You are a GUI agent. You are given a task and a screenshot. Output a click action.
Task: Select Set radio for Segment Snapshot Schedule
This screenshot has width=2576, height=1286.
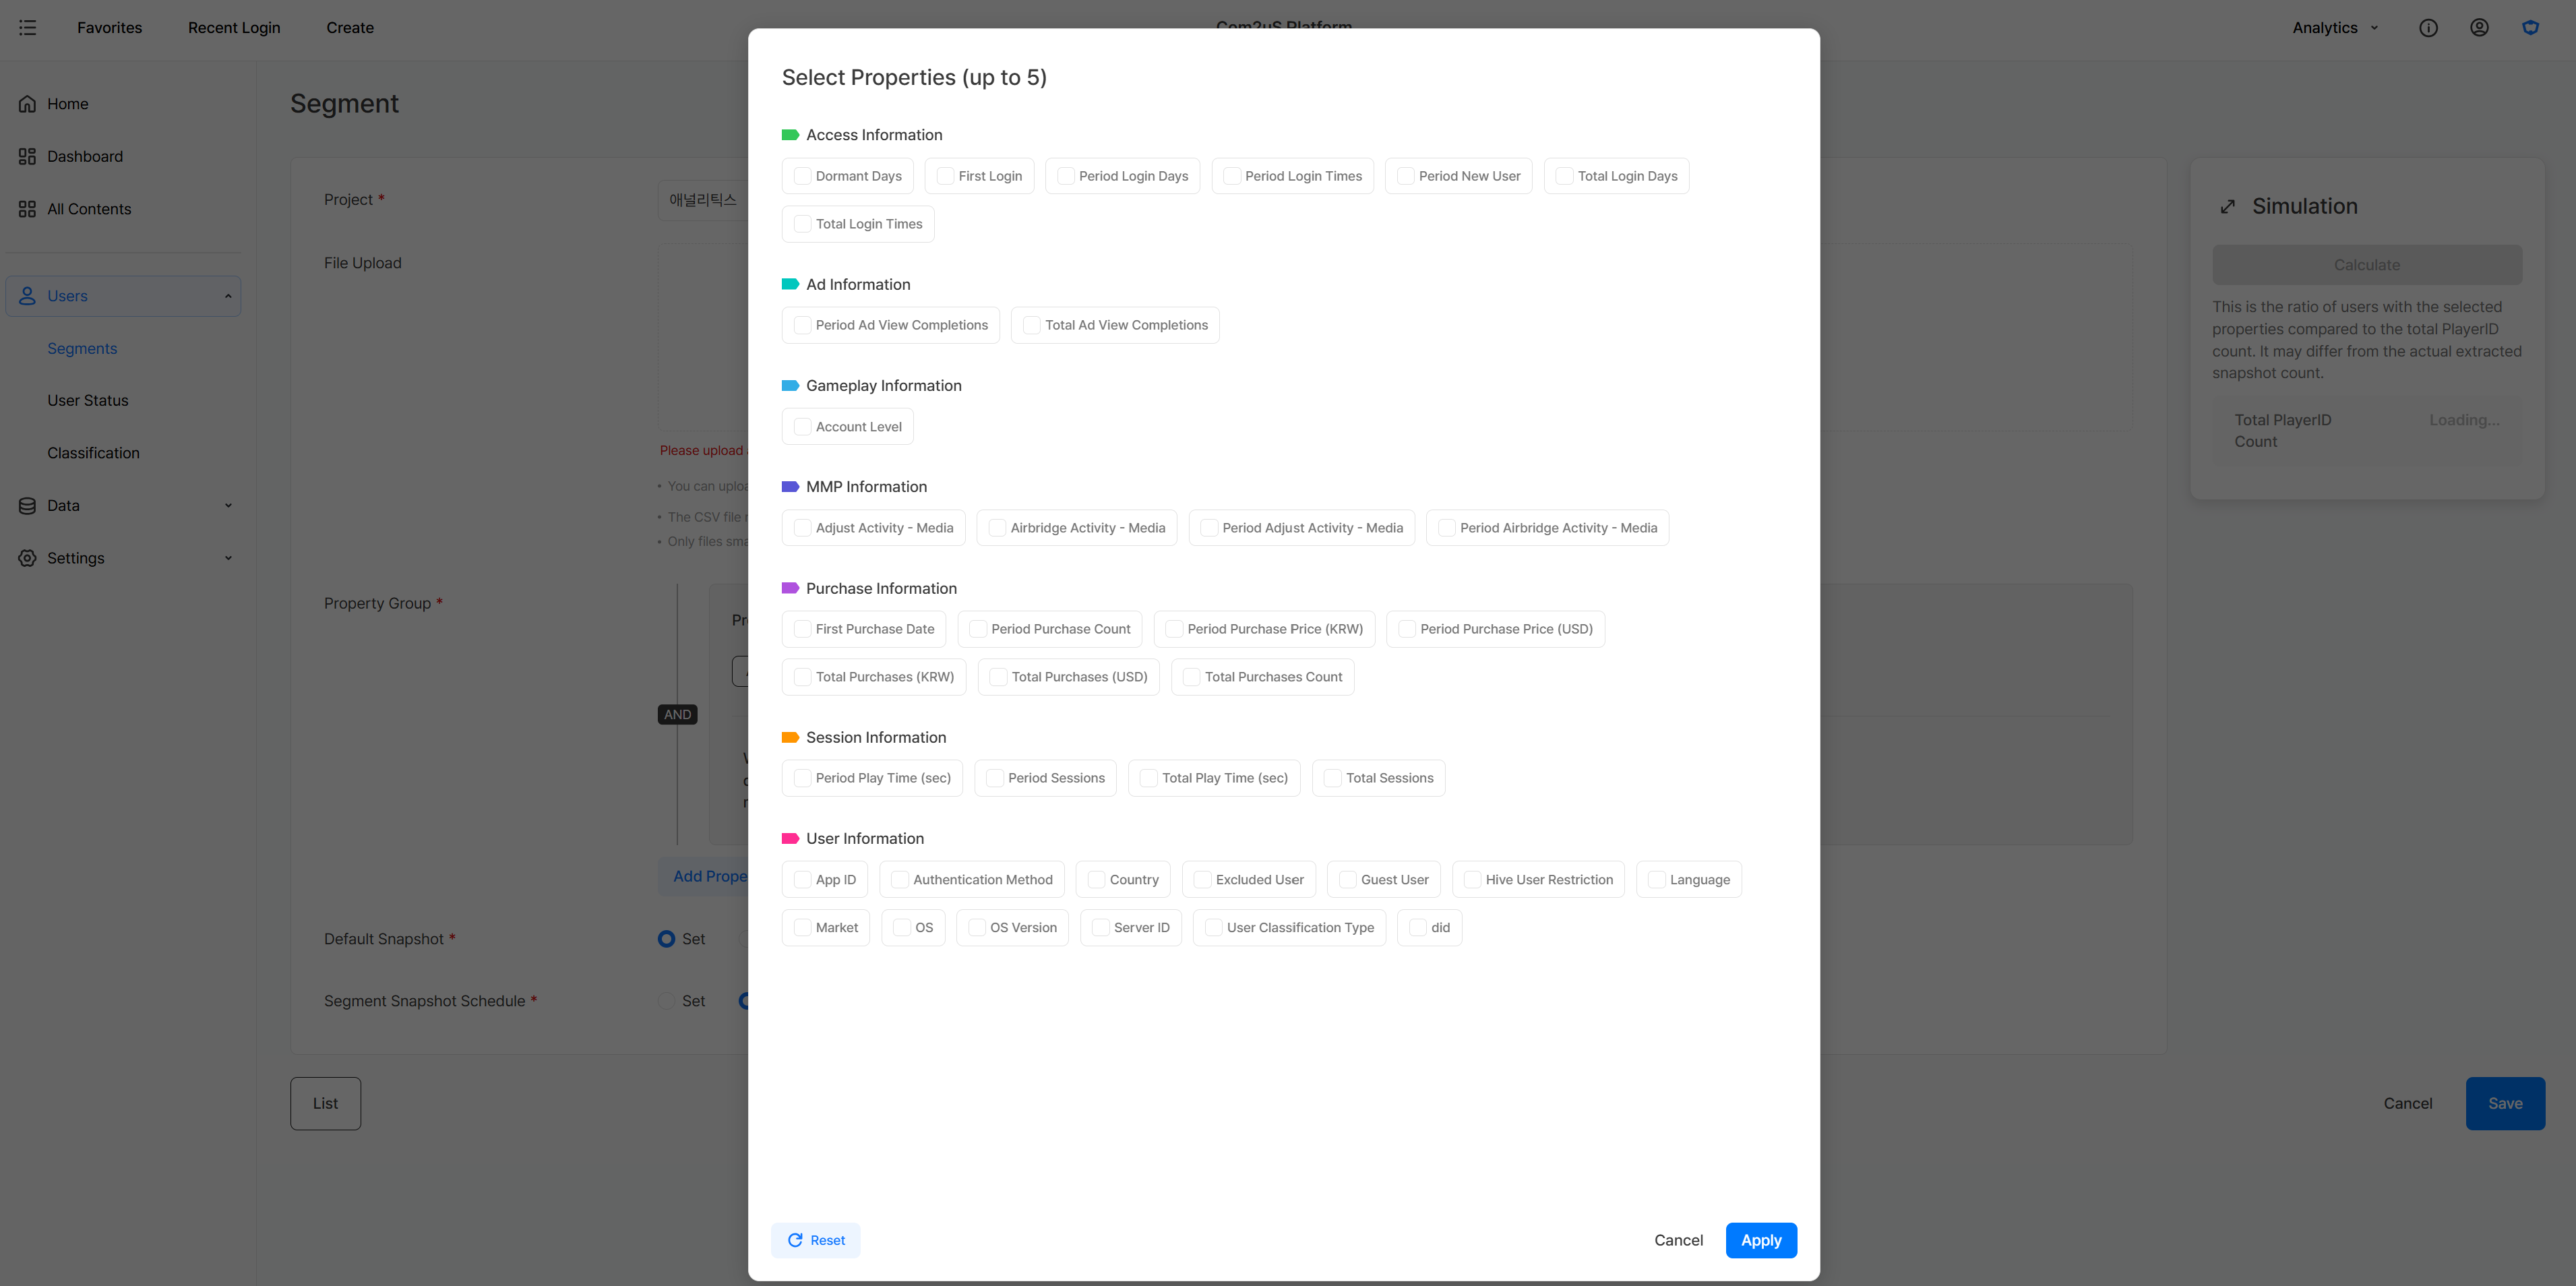[666, 1001]
